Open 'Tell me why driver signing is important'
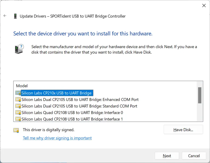 coord(57,138)
